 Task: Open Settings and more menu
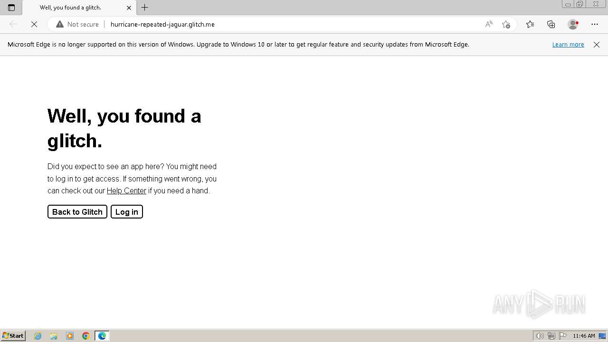(595, 24)
